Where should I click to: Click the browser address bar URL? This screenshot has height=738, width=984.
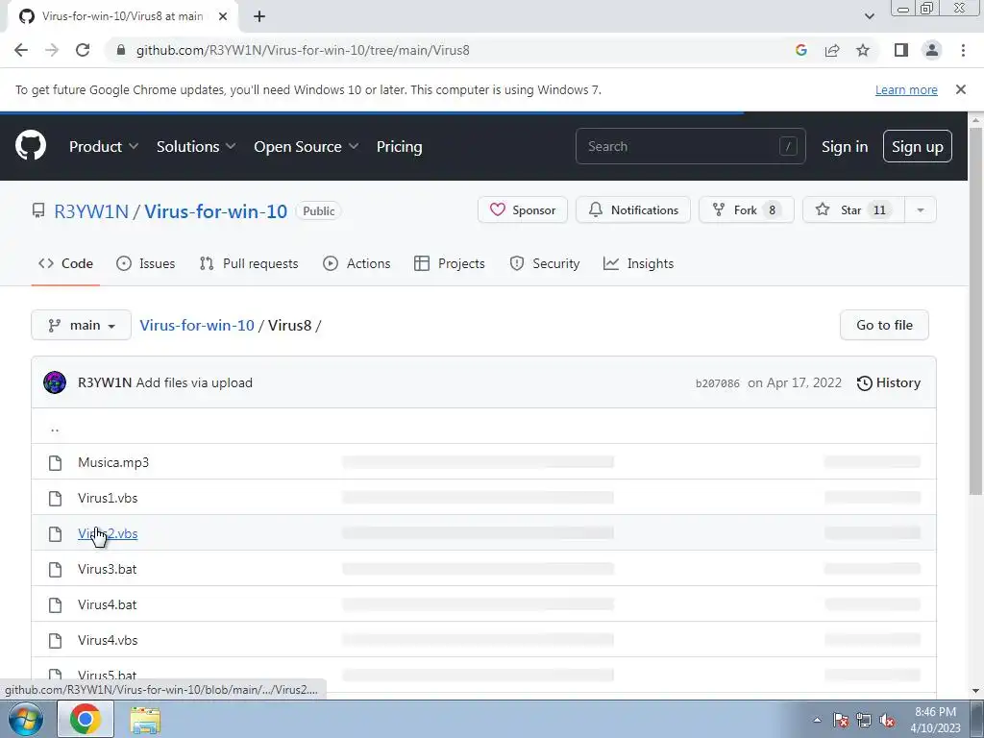click(x=303, y=50)
